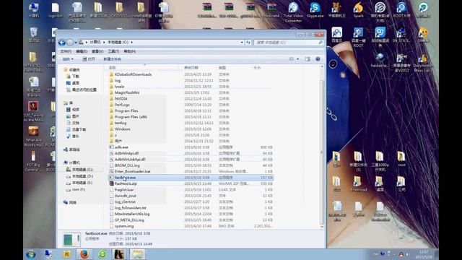Open the 计算机 desktop icon
Image resolution: width=462 pixels, height=260 pixels.
pos(34,10)
